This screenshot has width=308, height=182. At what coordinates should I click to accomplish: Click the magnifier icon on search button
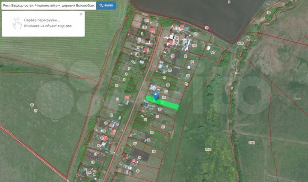[x=101, y=5]
